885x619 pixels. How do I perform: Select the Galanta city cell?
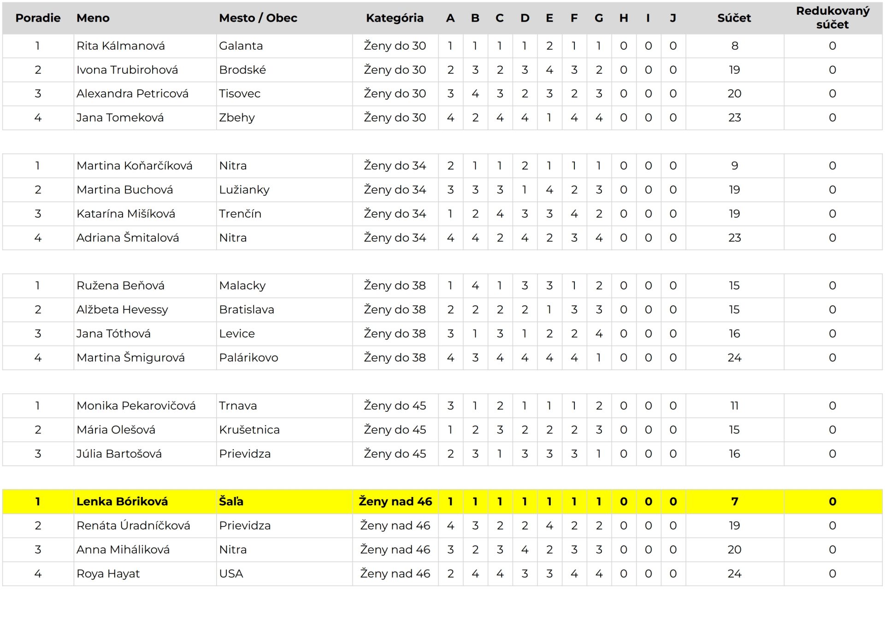click(284, 46)
